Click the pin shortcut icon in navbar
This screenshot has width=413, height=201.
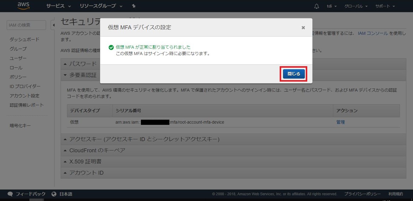pos(134,6)
